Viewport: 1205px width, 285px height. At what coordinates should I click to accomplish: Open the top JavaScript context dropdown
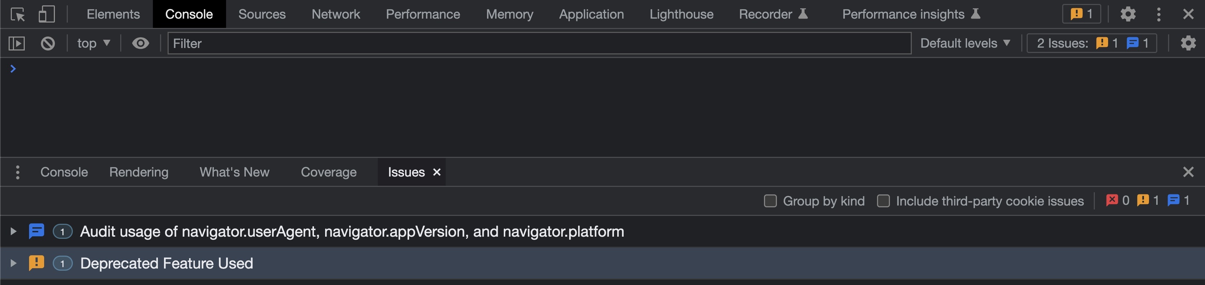(94, 43)
